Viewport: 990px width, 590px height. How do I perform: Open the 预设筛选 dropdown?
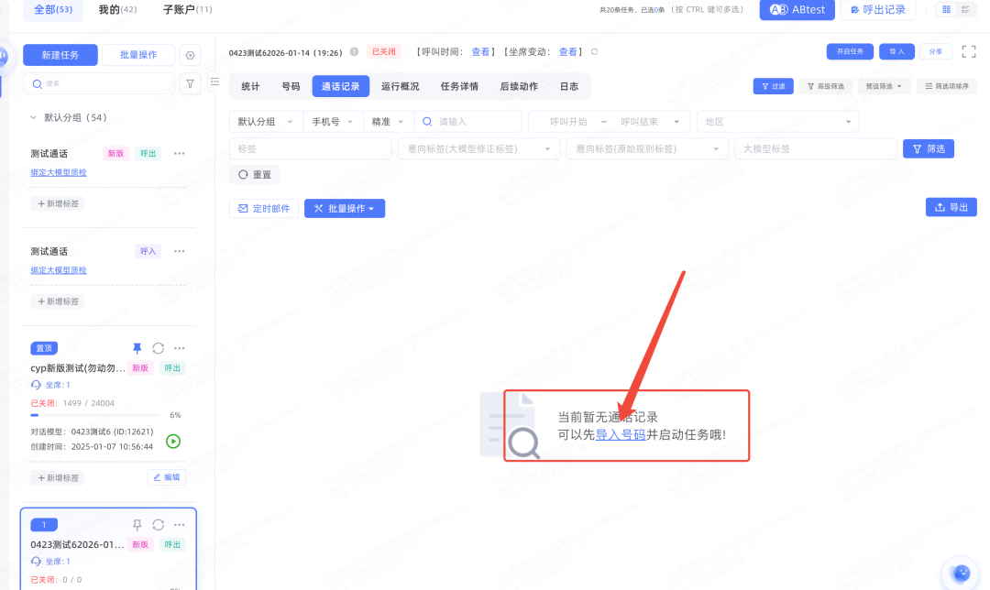click(885, 86)
